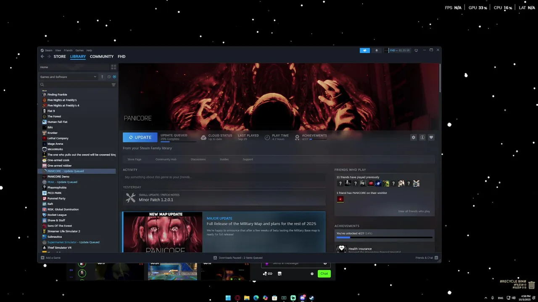Click the game page vertical scrollbar

click(x=440, y=78)
